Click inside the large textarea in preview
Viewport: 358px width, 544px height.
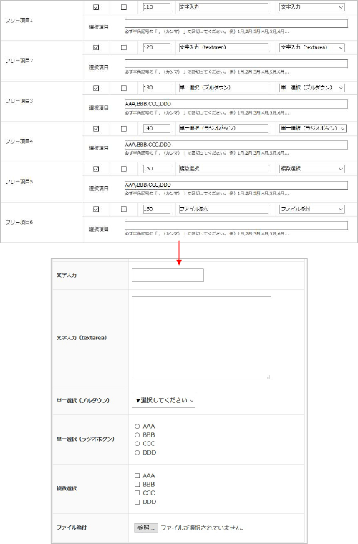[201, 338]
